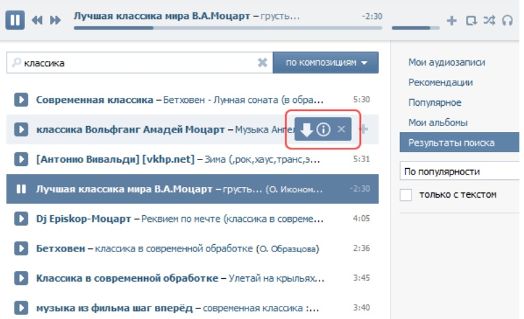Open Мои аудиозаписи section
The width and height of the screenshot is (524, 319).
click(x=446, y=62)
